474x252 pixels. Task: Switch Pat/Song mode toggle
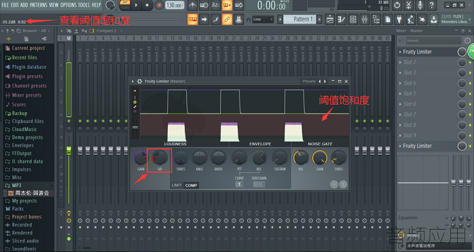(x=125, y=5)
